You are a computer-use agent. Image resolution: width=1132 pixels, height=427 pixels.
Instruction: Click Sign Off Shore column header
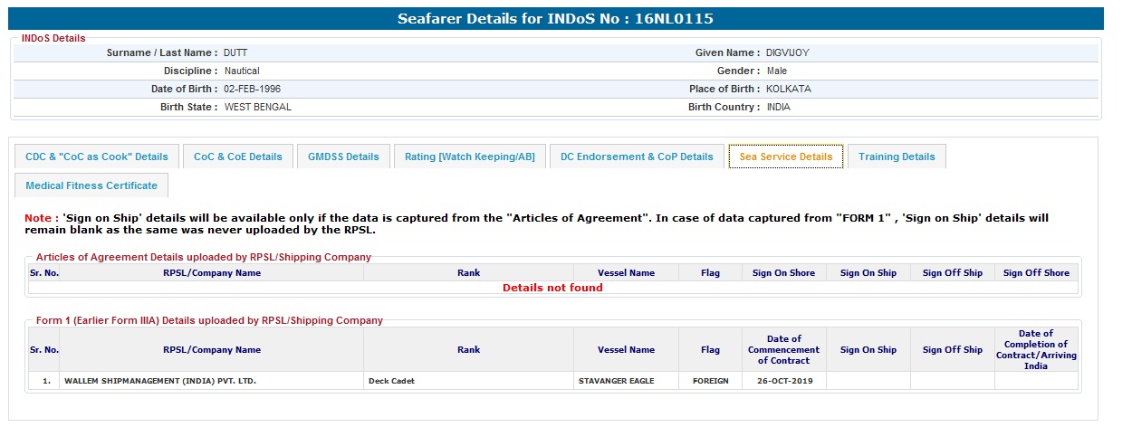tap(1036, 272)
